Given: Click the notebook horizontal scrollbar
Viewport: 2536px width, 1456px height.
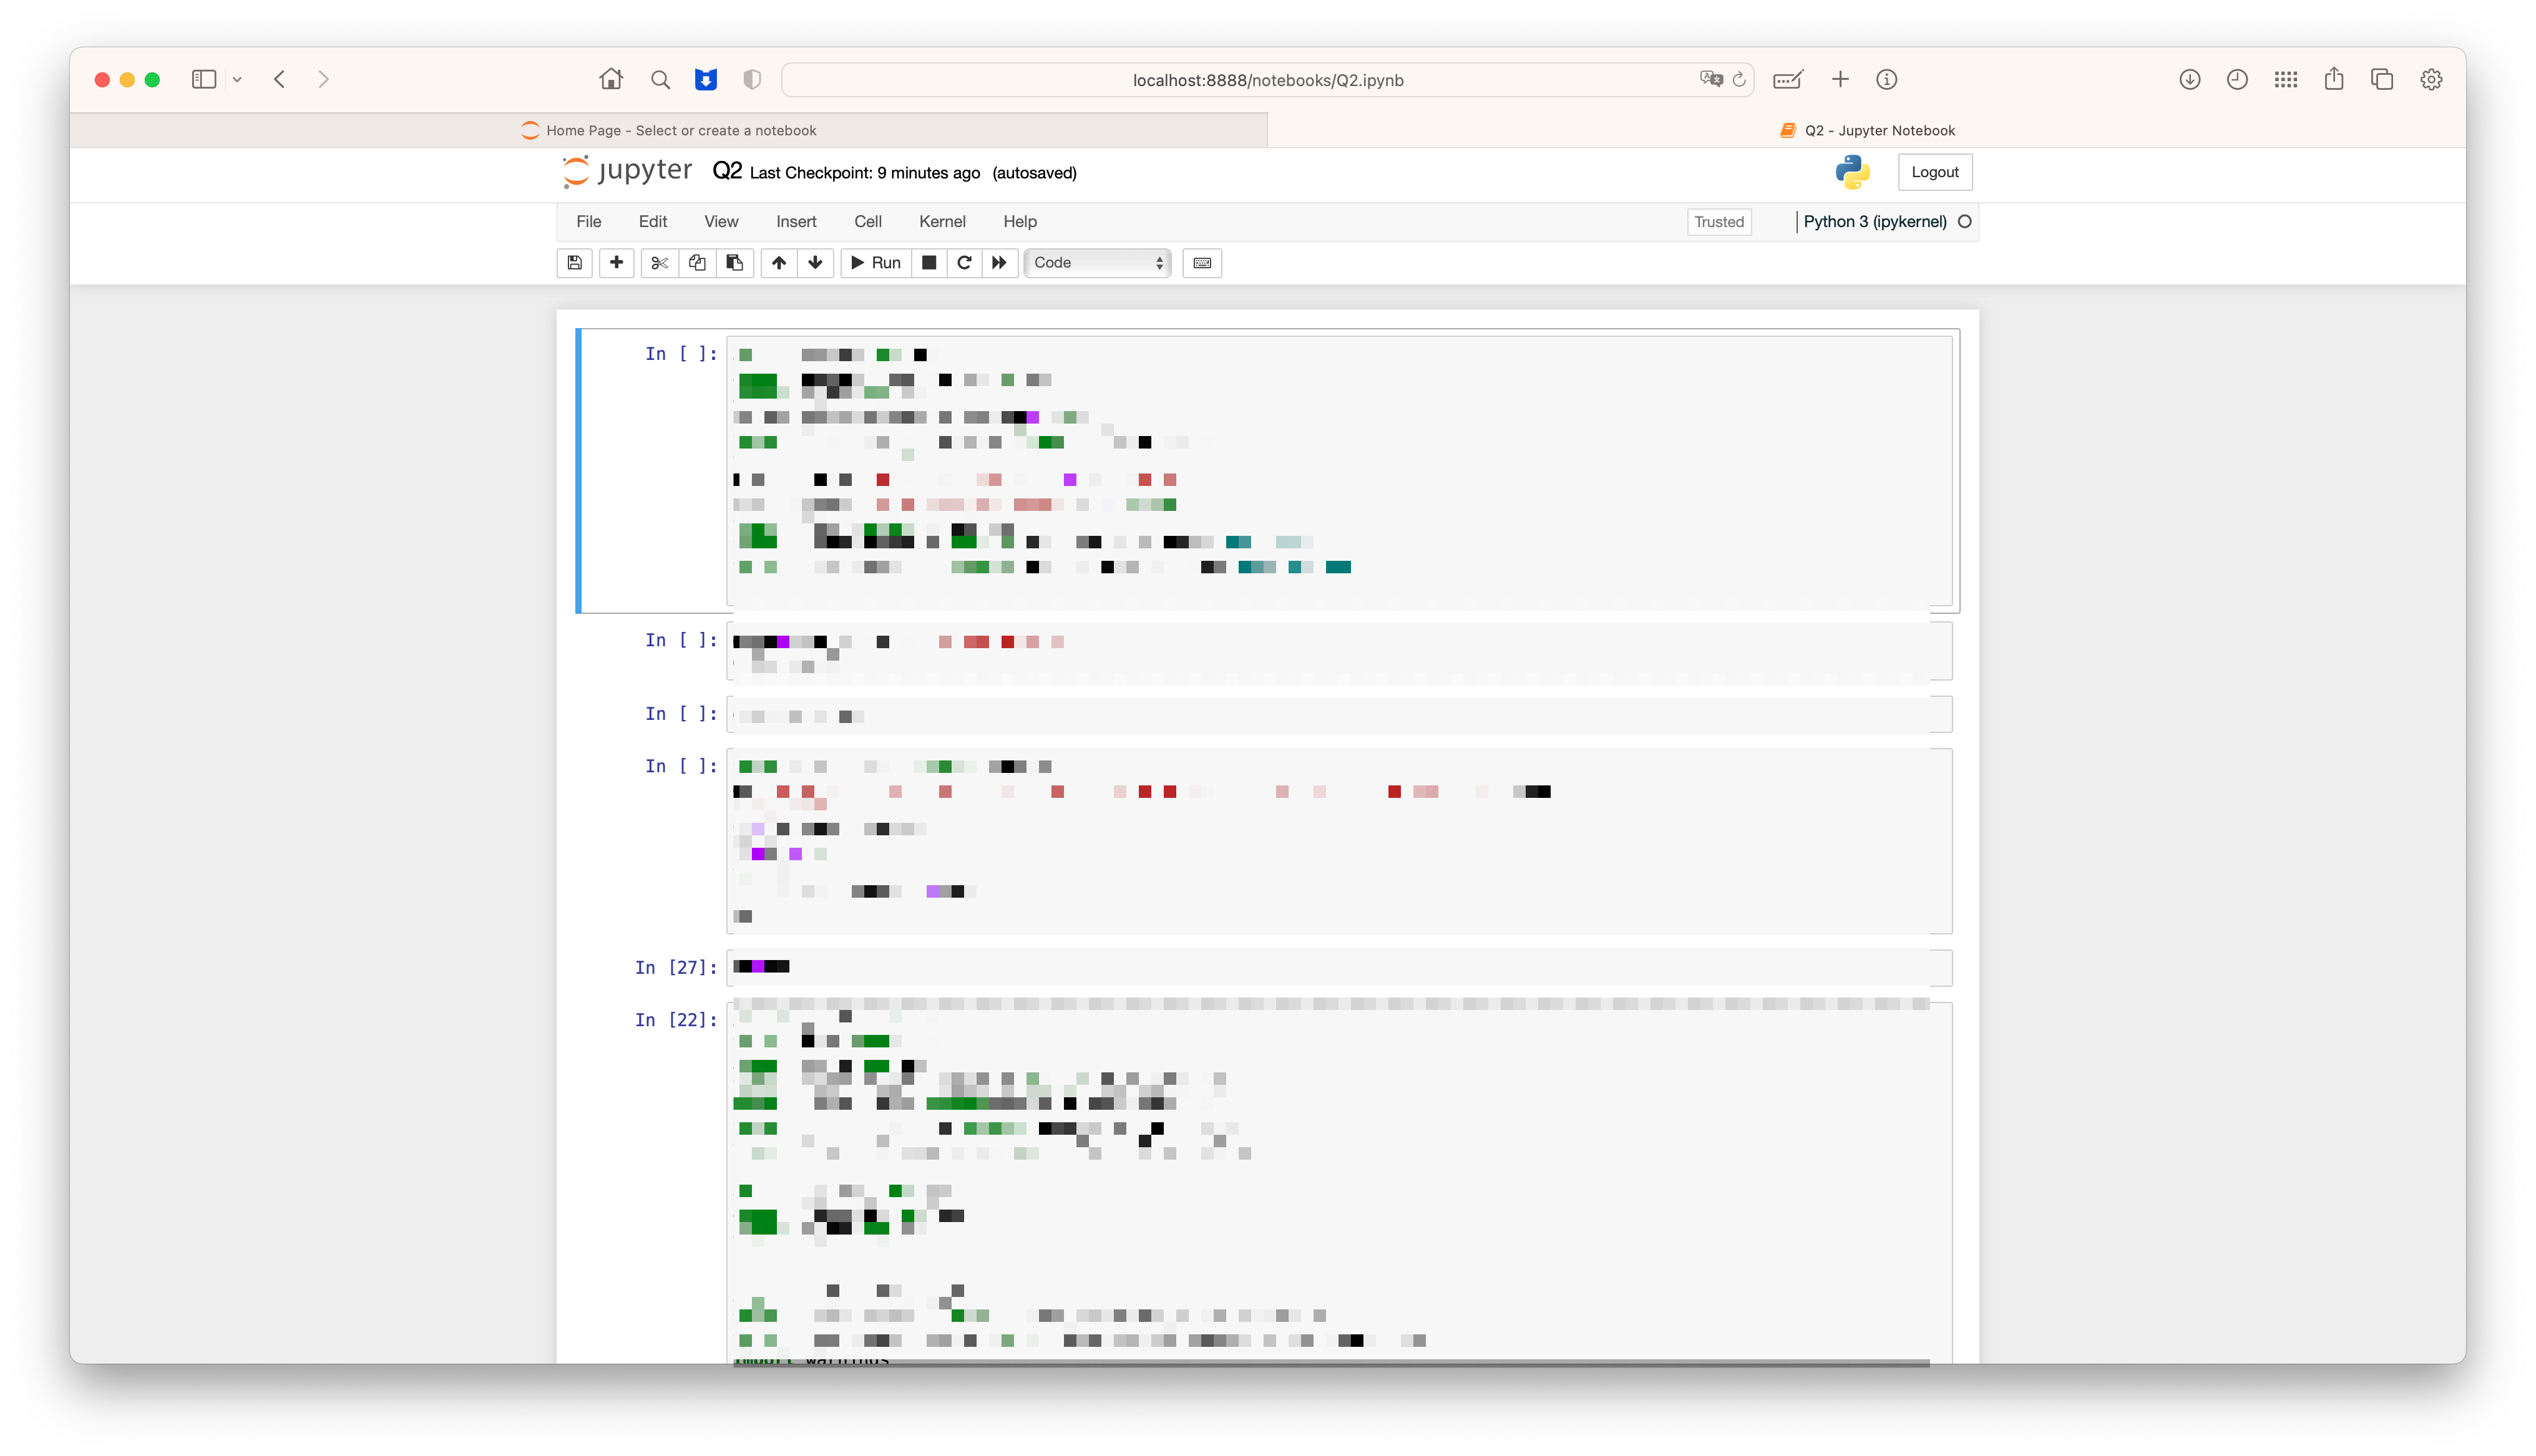Looking at the screenshot, I should click(1331, 1362).
